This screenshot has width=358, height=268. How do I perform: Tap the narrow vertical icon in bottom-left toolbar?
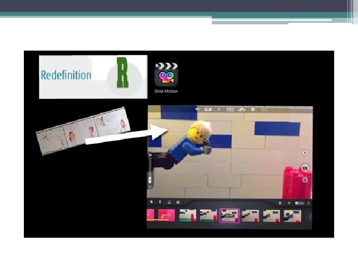pyautogui.click(x=160, y=202)
